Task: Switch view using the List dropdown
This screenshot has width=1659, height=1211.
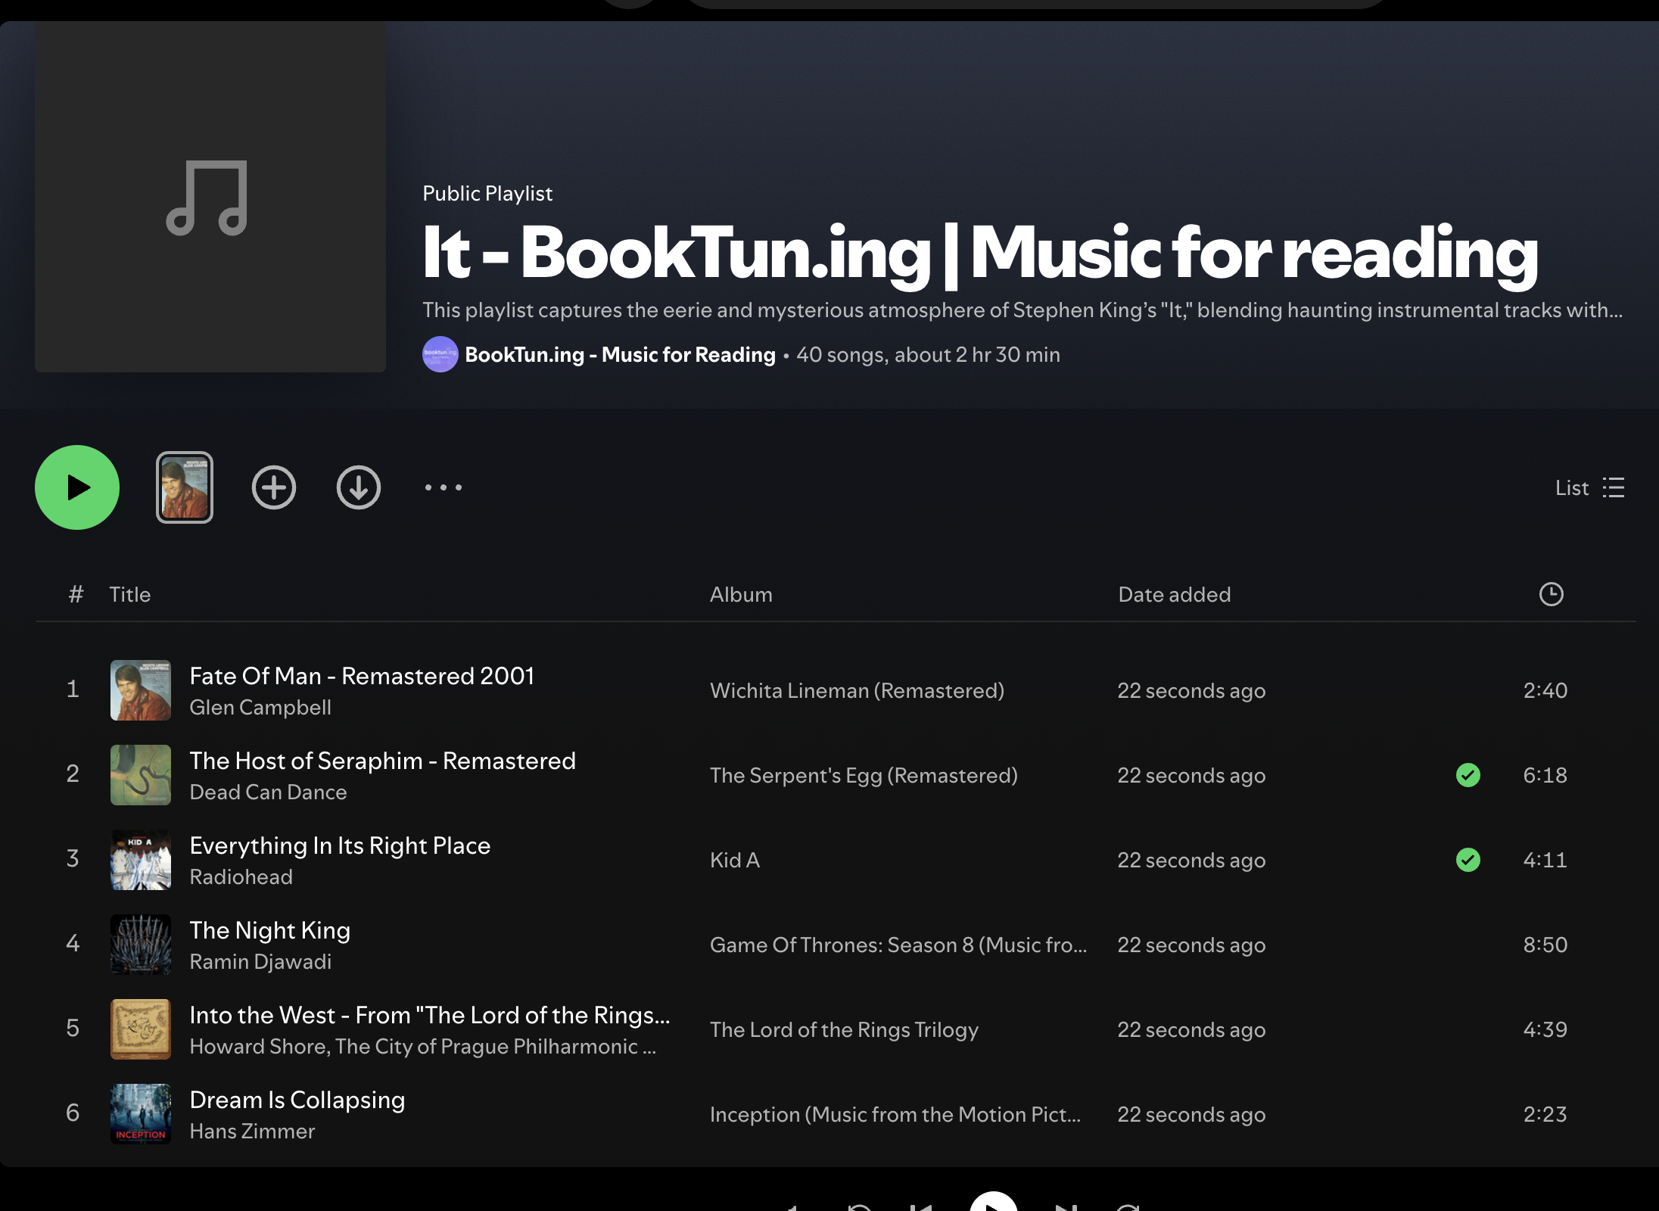Action: (1590, 487)
